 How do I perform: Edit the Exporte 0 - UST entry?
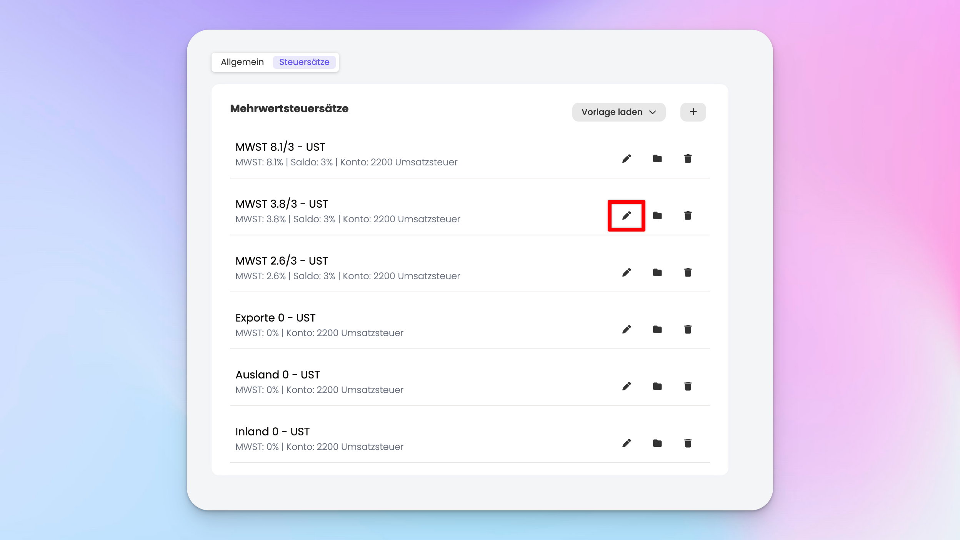pos(626,329)
